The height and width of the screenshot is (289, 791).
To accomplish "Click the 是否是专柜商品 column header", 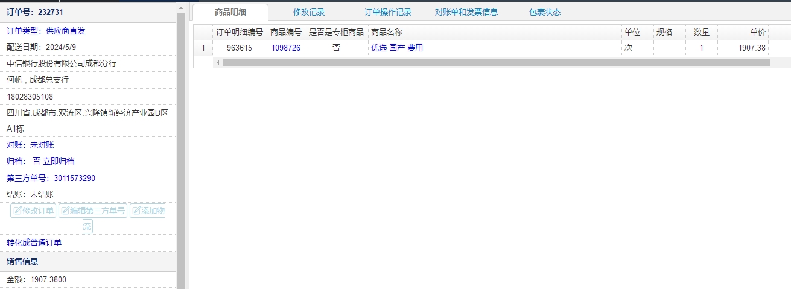I will (336, 32).
